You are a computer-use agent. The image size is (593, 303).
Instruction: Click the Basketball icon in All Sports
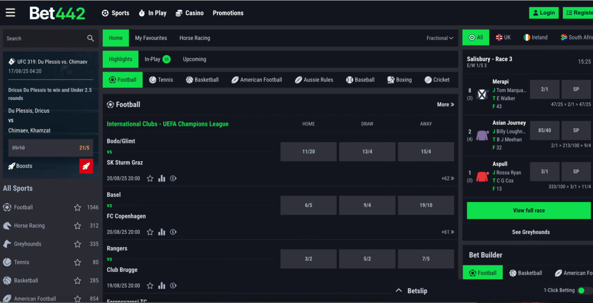coord(7,280)
